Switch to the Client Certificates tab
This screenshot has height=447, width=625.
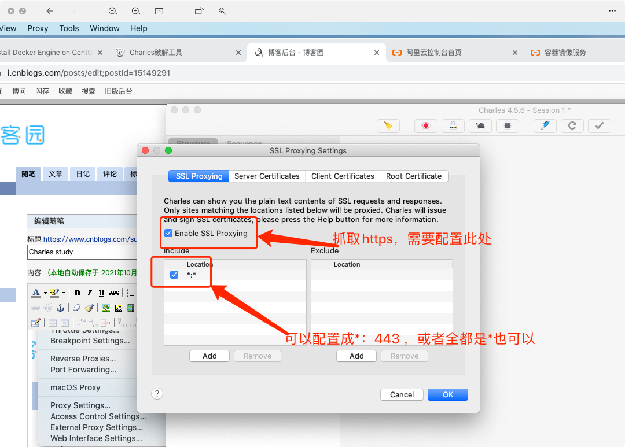pyautogui.click(x=343, y=176)
